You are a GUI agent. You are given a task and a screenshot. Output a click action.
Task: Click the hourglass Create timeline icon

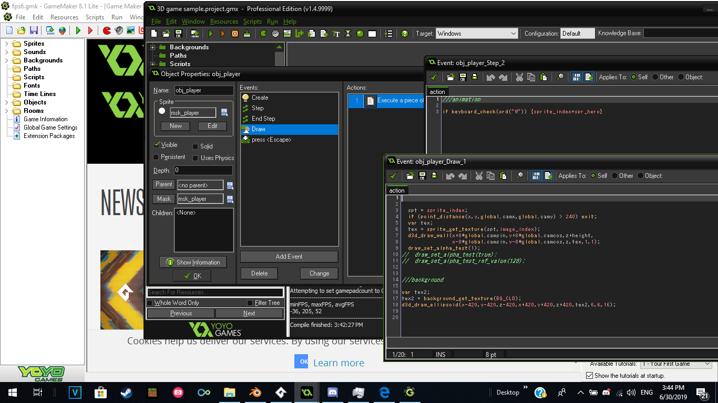[x=348, y=34]
